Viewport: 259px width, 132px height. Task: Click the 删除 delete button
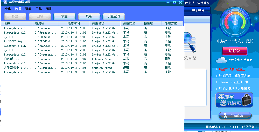point(40,17)
